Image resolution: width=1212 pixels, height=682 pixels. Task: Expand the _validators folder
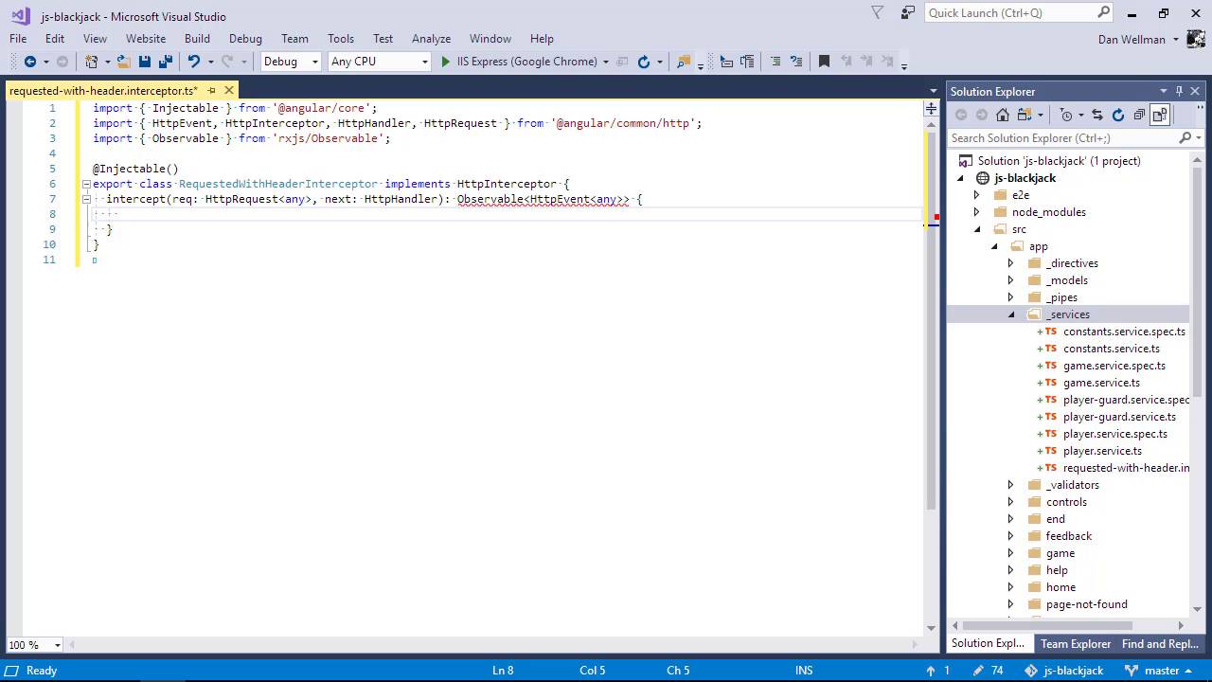[1010, 485]
